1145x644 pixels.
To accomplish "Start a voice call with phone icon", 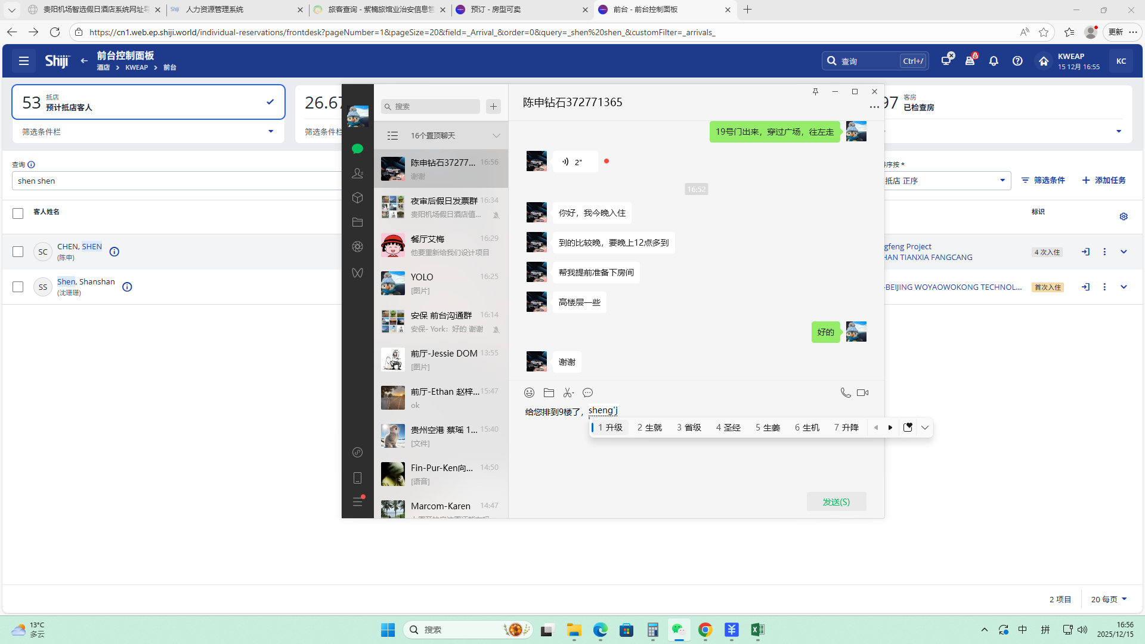I will (x=845, y=392).
